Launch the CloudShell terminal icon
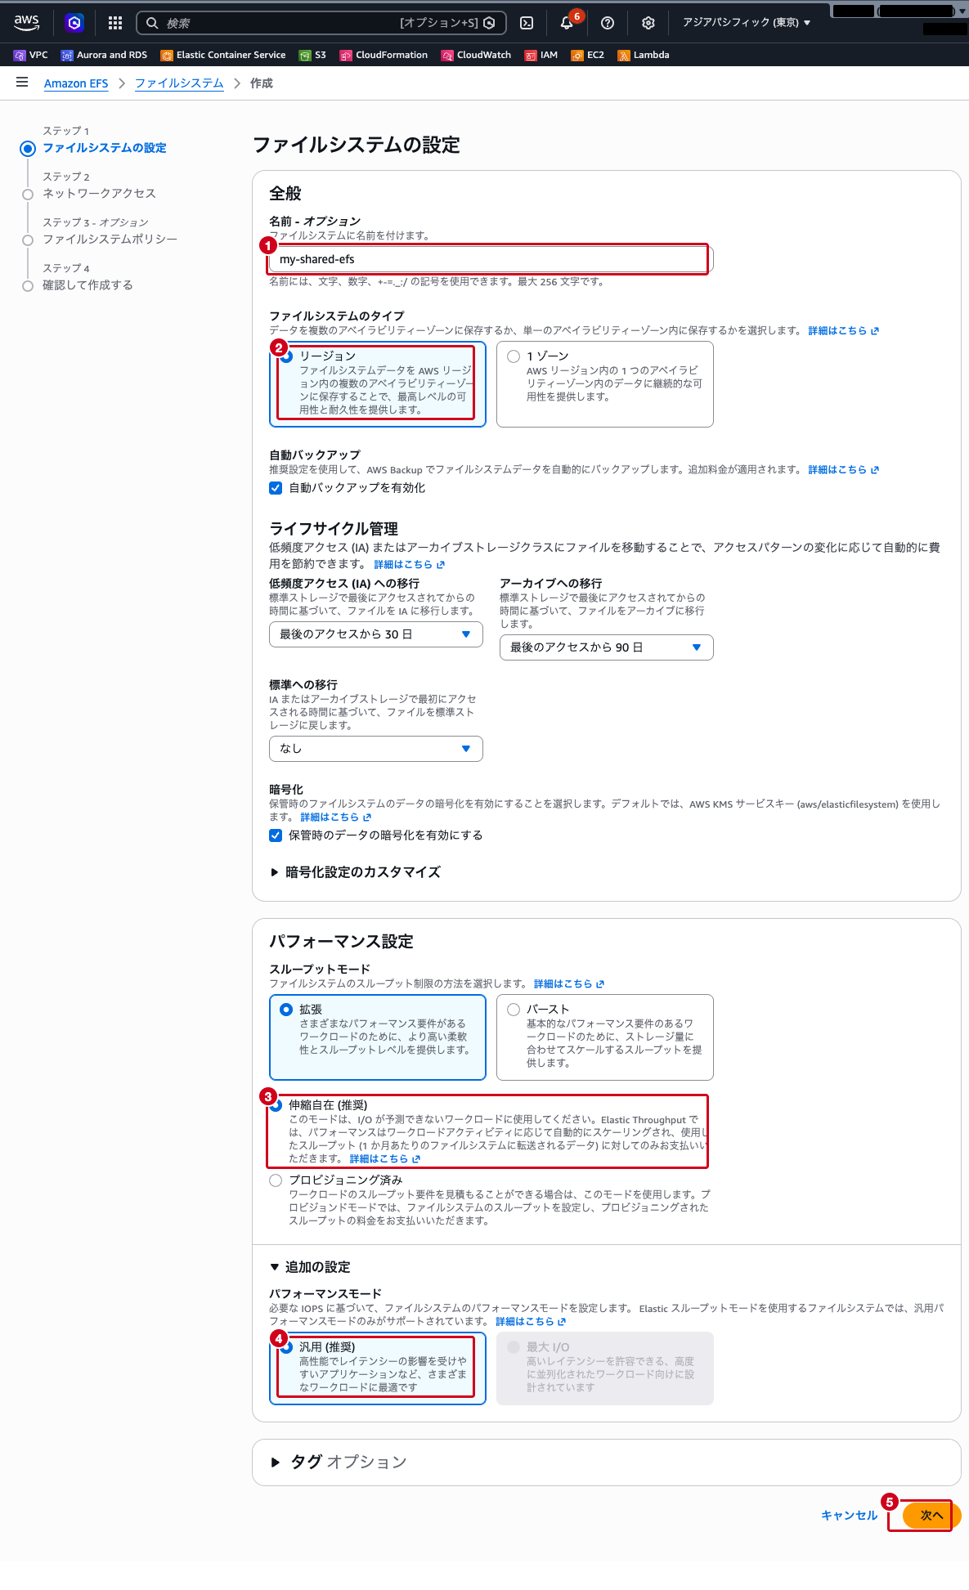969x1590 pixels. (x=527, y=23)
